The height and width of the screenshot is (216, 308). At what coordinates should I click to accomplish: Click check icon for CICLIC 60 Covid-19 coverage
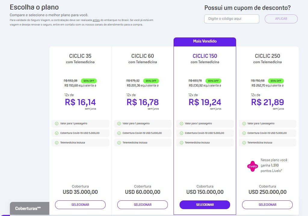pyautogui.click(x=119, y=133)
